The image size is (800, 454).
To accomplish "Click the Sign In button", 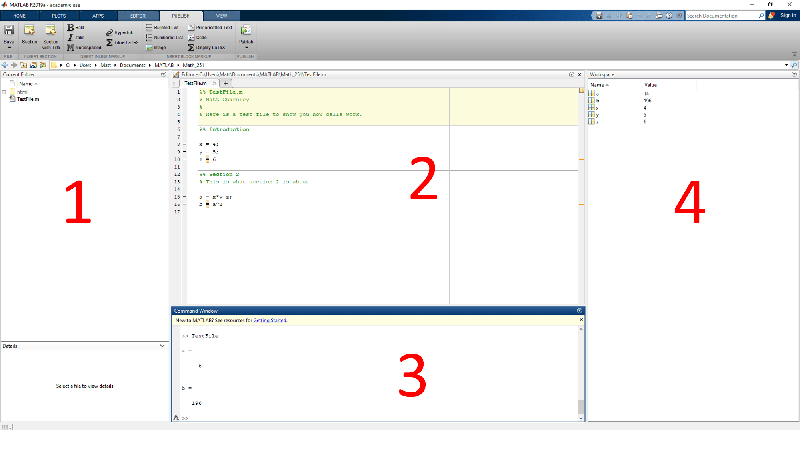I will (788, 16).
